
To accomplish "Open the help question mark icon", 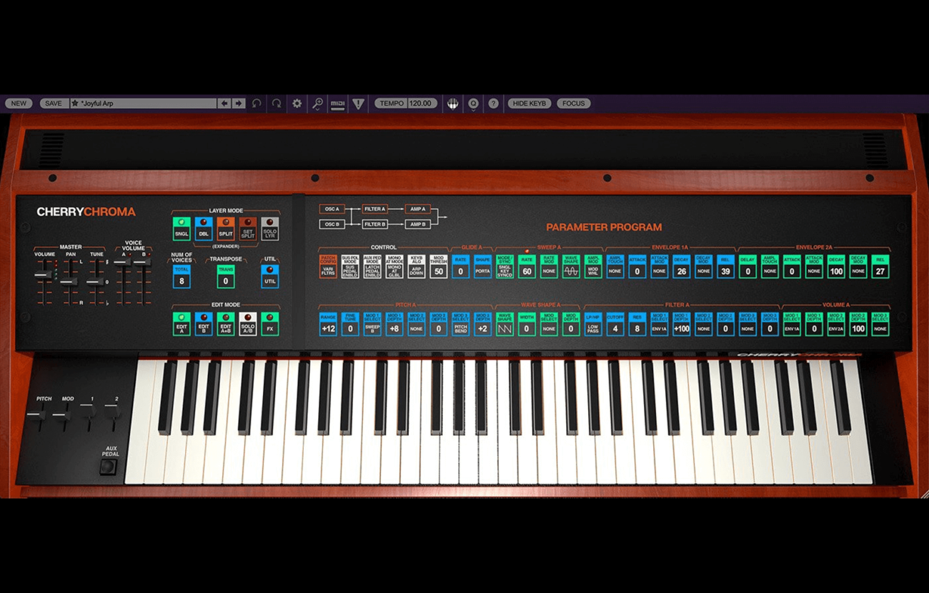I will [493, 104].
